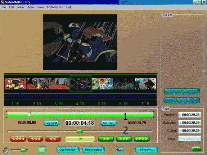This screenshot has width=207, height=155.
Task: Select the thumbnail at 5.18
Action: point(102,84)
